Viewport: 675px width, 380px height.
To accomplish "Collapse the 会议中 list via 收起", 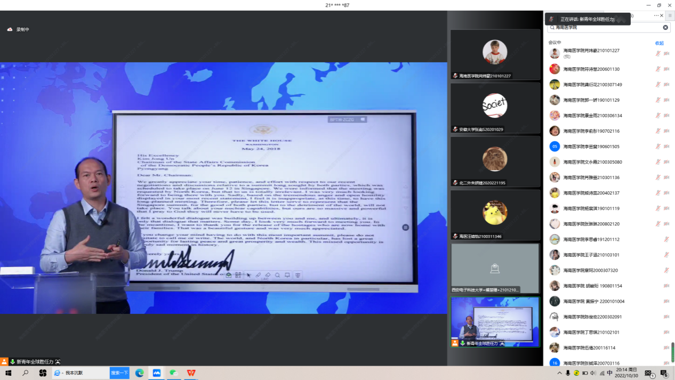I will pos(660,43).
